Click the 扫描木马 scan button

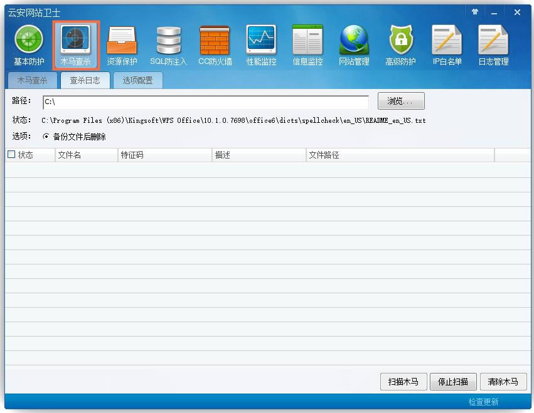click(403, 382)
